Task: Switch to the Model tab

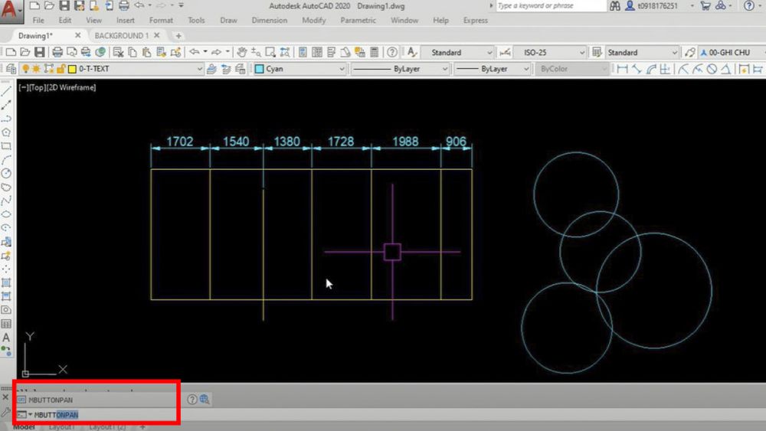Action: coord(24,427)
